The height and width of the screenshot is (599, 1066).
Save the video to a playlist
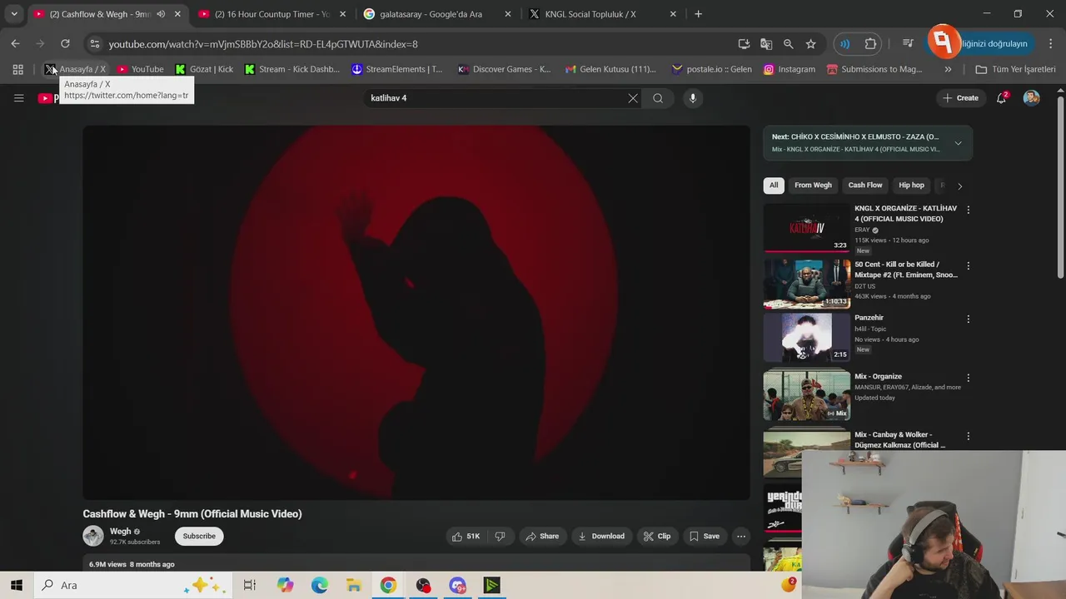click(704, 537)
